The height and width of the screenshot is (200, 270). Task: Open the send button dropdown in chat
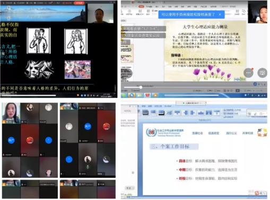point(130,188)
